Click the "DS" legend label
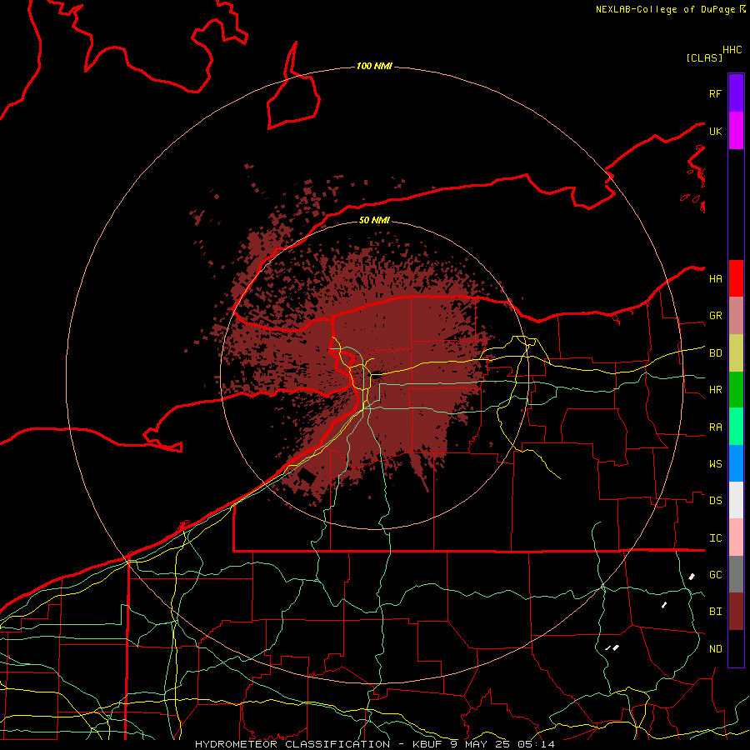The image size is (750, 750). pyautogui.click(x=715, y=501)
